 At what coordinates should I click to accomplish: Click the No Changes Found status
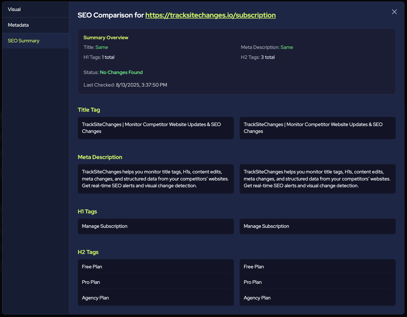(121, 72)
